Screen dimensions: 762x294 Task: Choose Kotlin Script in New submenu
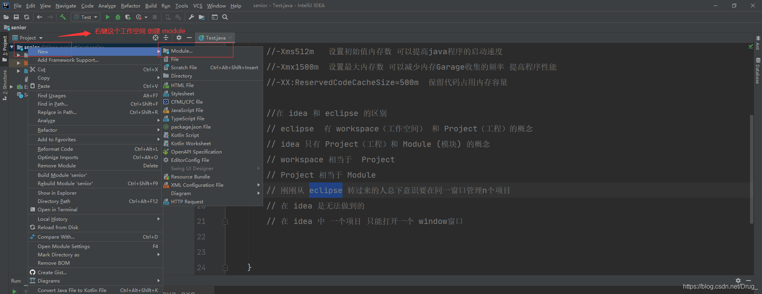(x=212, y=135)
